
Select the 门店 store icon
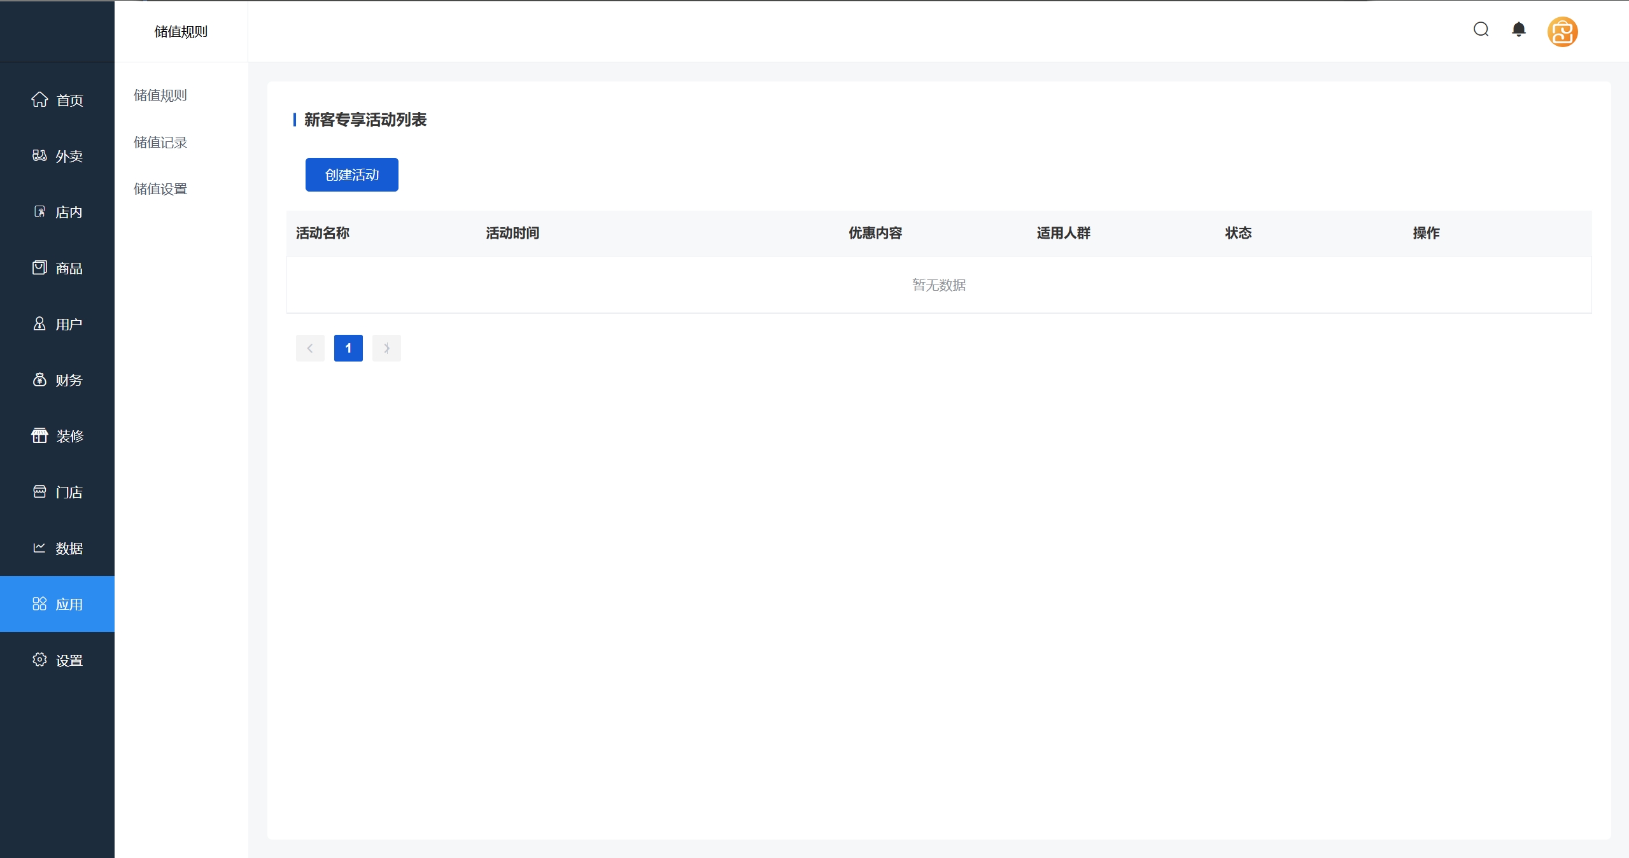39,492
